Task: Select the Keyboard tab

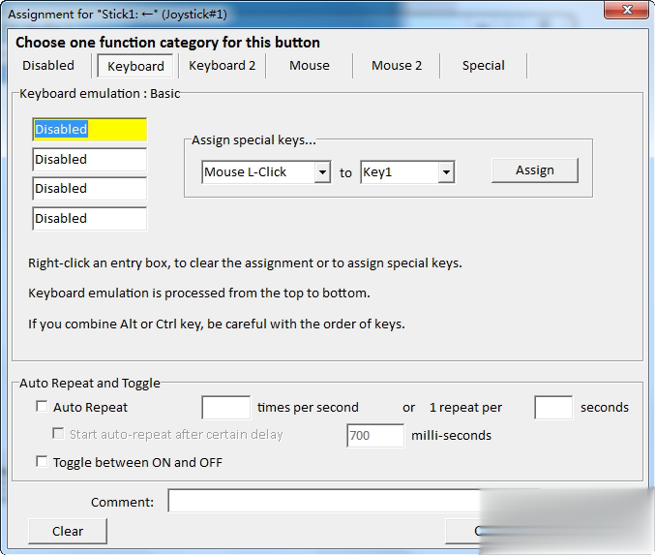Action: click(x=135, y=66)
